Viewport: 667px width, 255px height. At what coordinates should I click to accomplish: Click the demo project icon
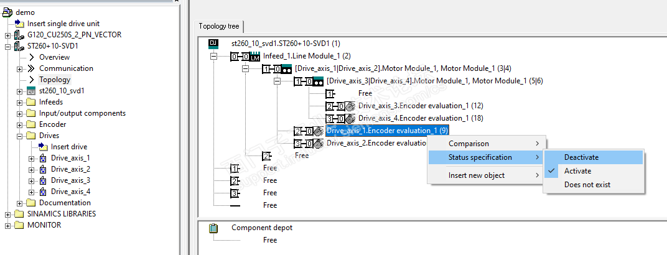coord(7,12)
